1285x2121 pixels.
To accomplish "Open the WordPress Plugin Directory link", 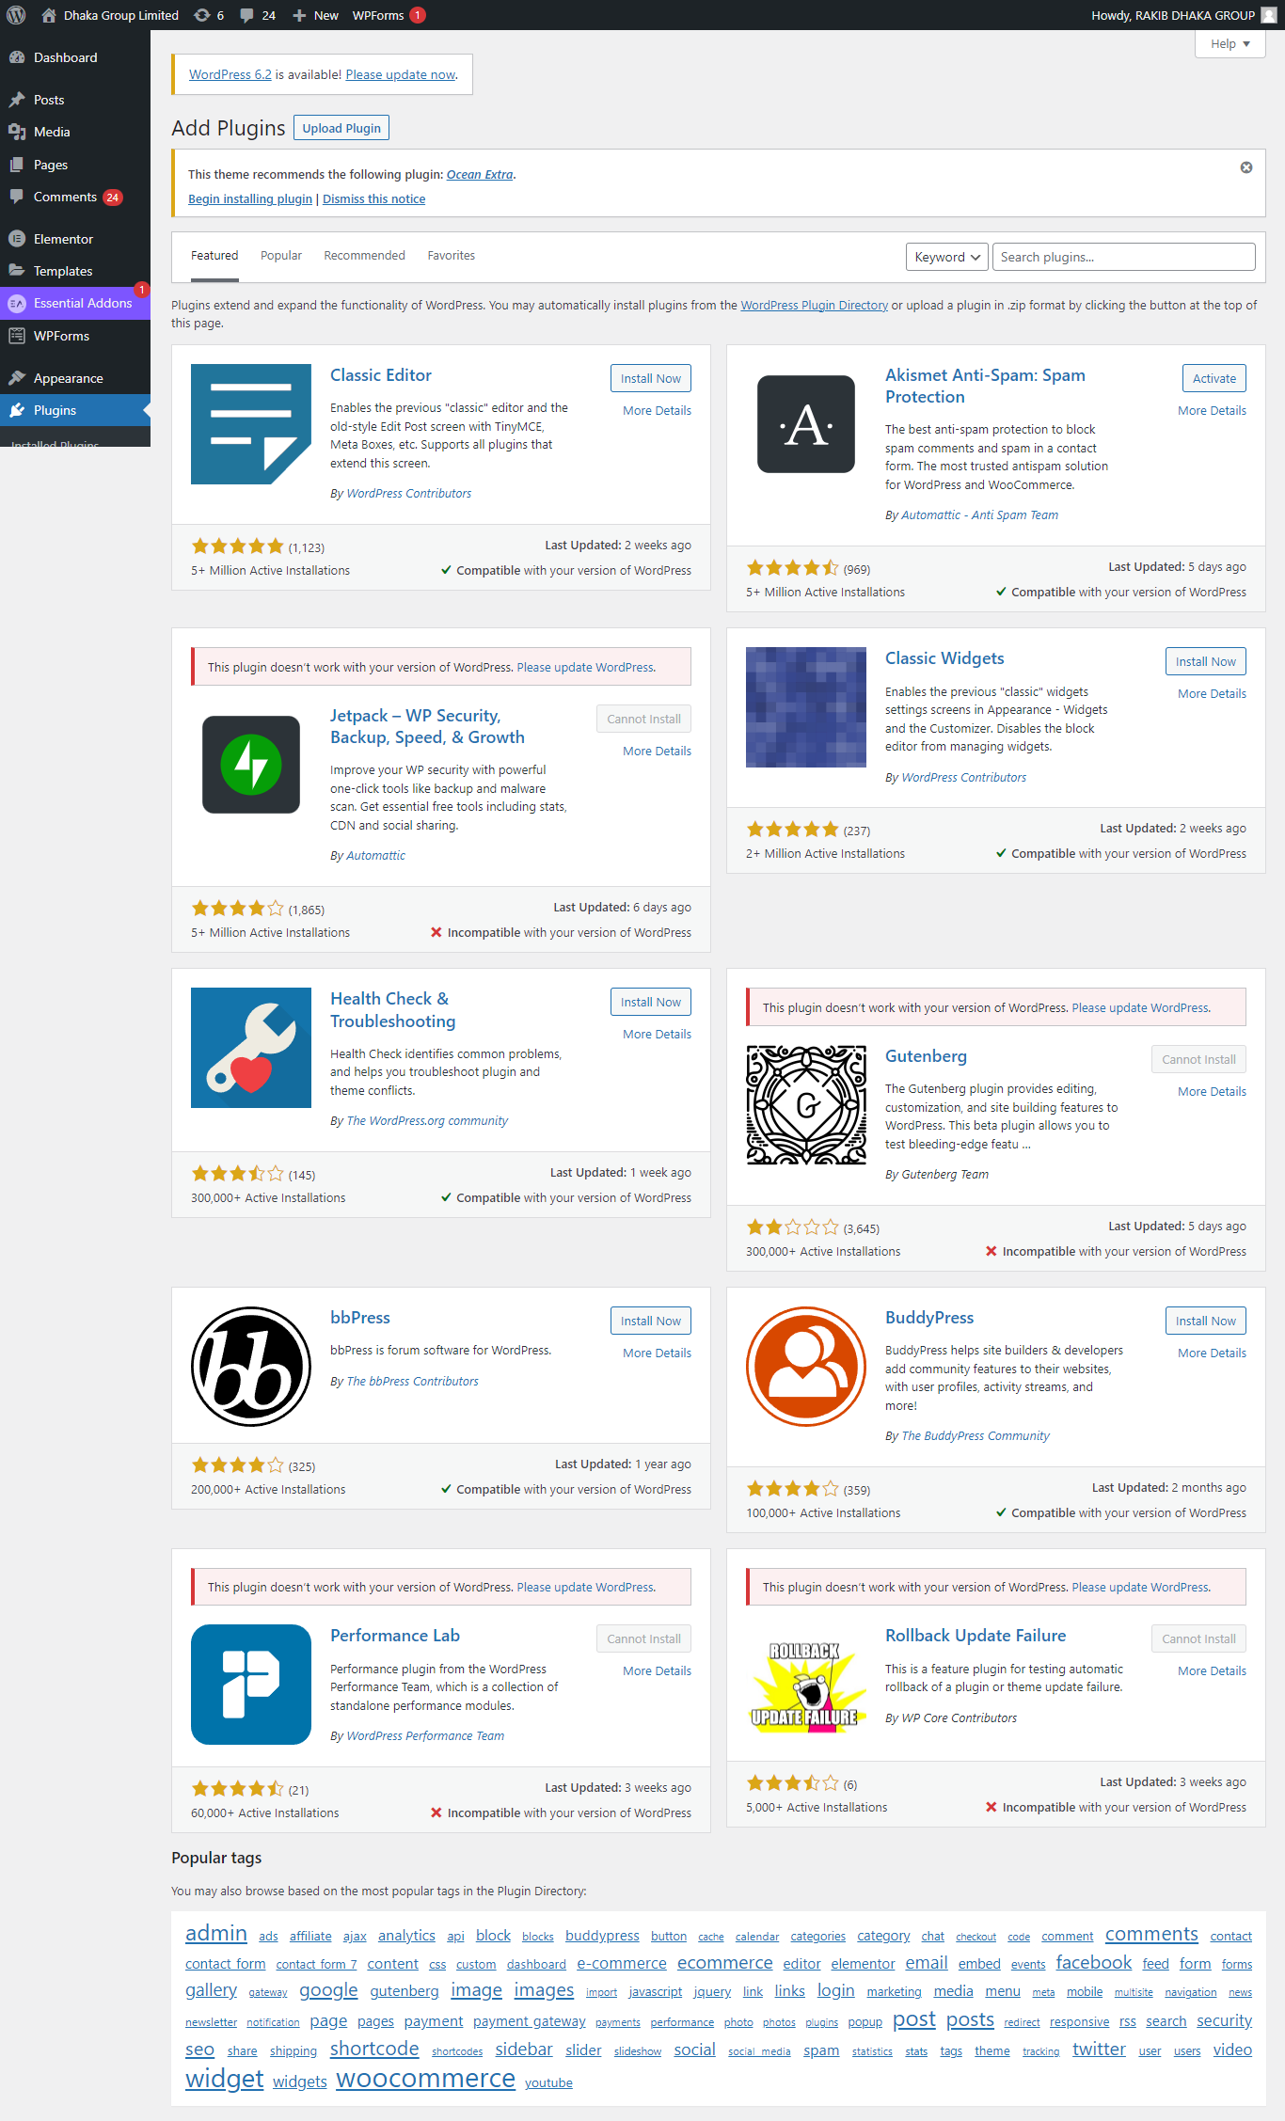I will [x=814, y=306].
